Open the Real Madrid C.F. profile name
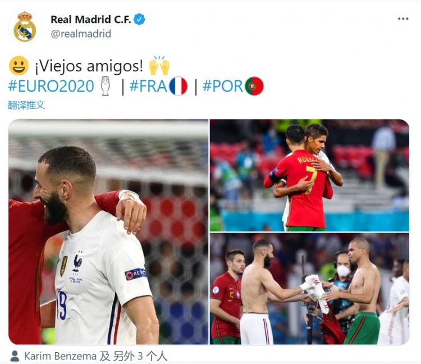 point(91,19)
